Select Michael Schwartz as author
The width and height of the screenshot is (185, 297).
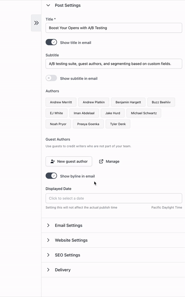pos(144,113)
